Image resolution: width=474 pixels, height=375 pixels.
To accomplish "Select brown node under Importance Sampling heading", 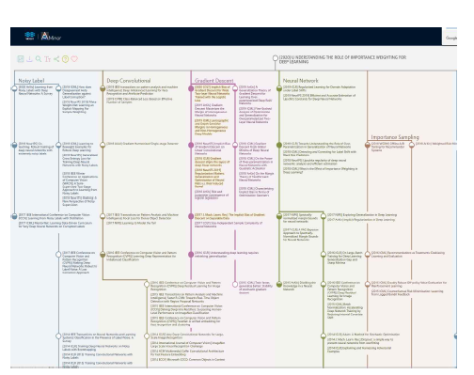I will (368, 145).
